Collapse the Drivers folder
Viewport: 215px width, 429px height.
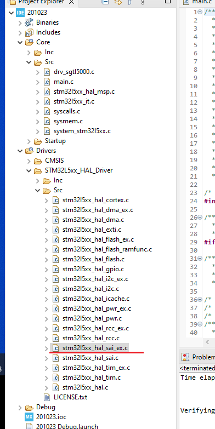coord(20,151)
